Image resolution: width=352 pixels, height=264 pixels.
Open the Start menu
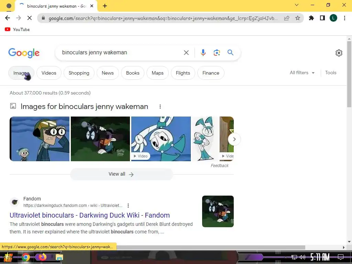[x=8, y=257]
